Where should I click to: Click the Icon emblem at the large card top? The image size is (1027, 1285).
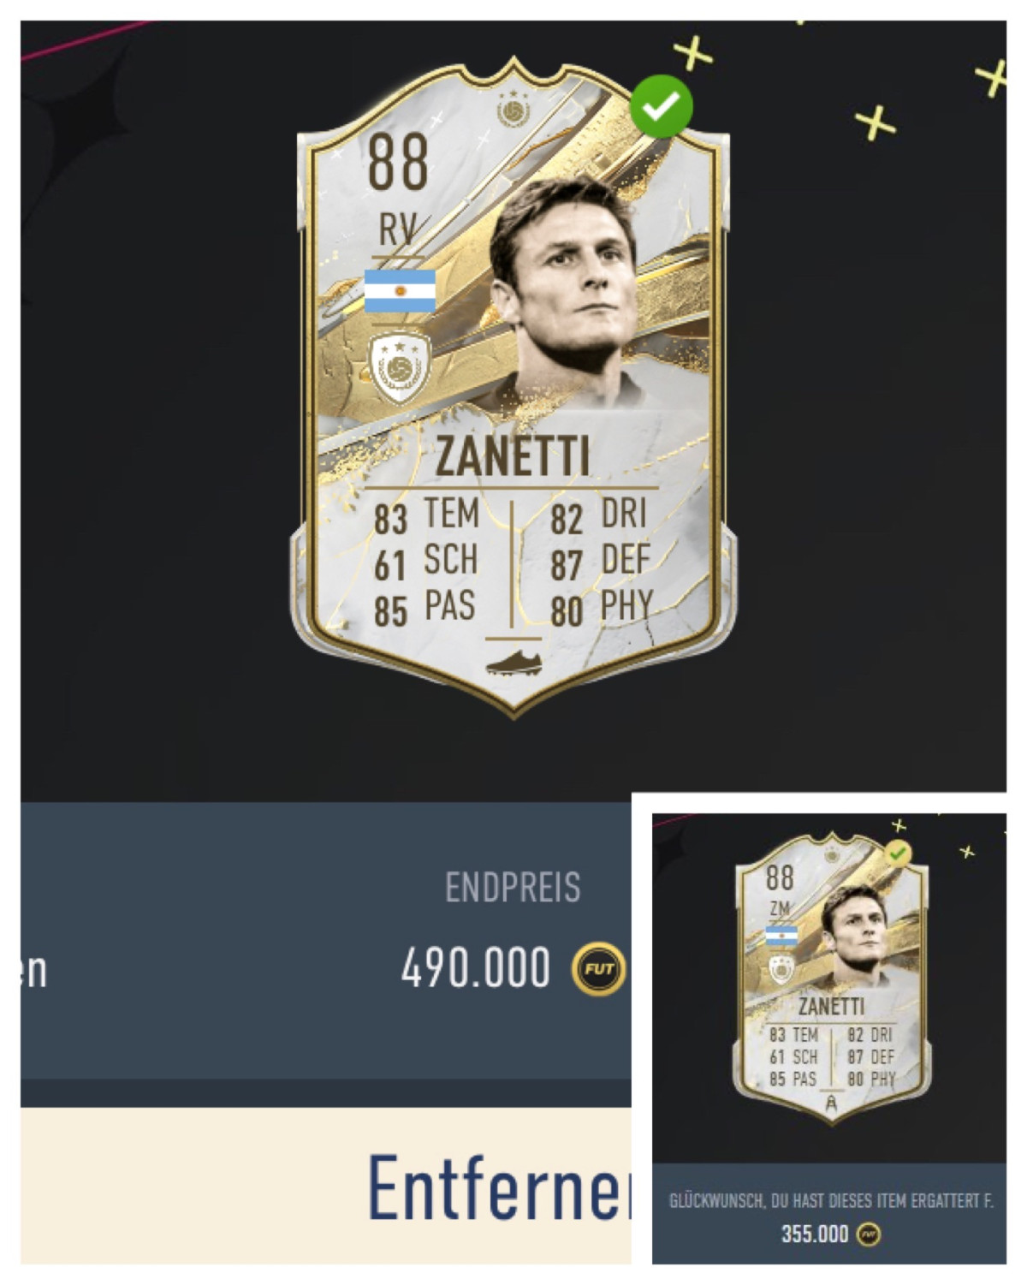click(x=512, y=110)
